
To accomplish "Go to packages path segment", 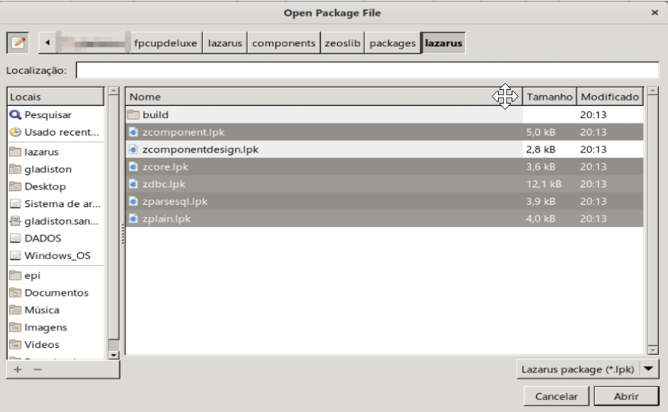I will (x=393, y=43).
